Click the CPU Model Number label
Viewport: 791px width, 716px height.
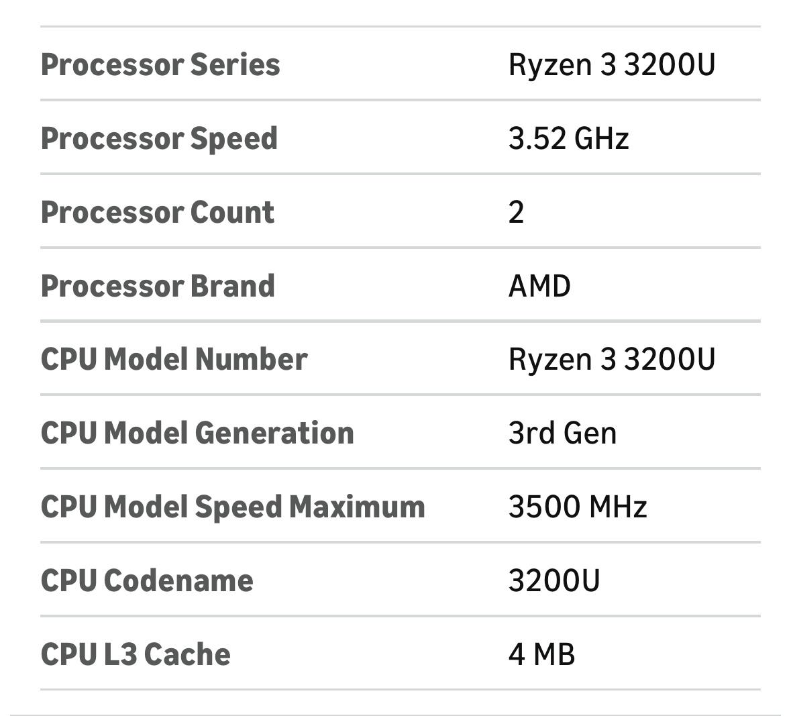point(174,360)
